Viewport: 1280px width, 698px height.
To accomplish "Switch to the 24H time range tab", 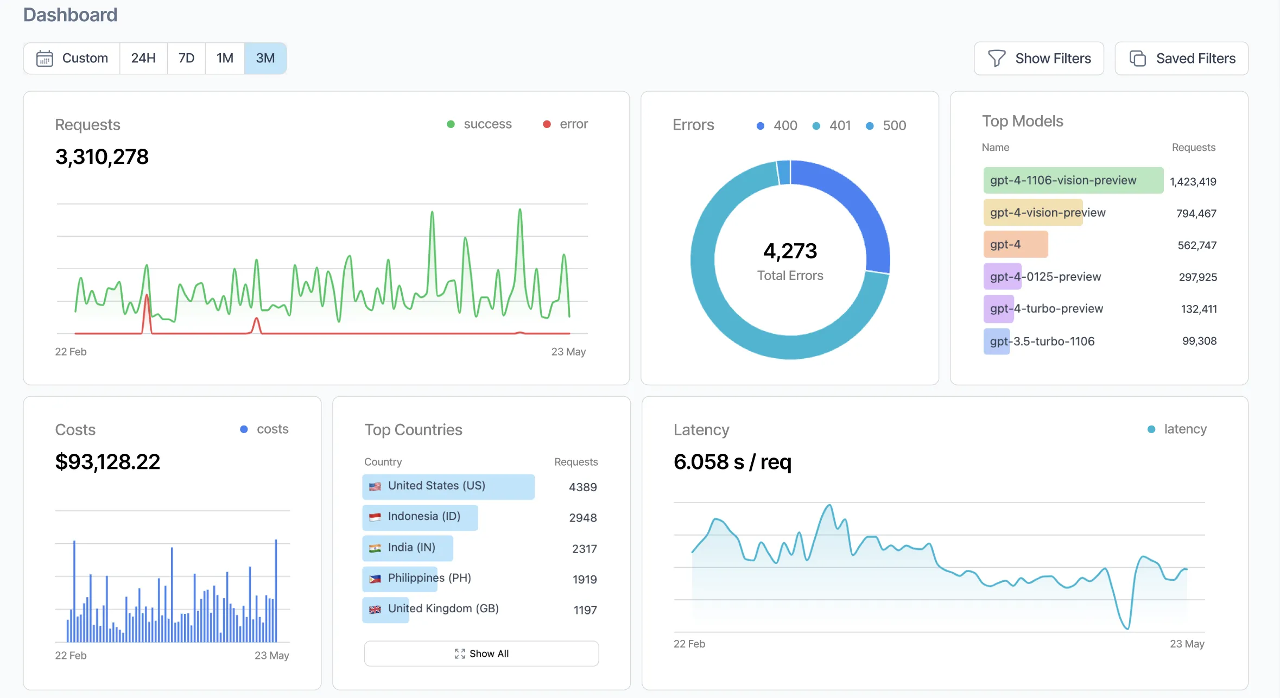I will click(143, 58).
